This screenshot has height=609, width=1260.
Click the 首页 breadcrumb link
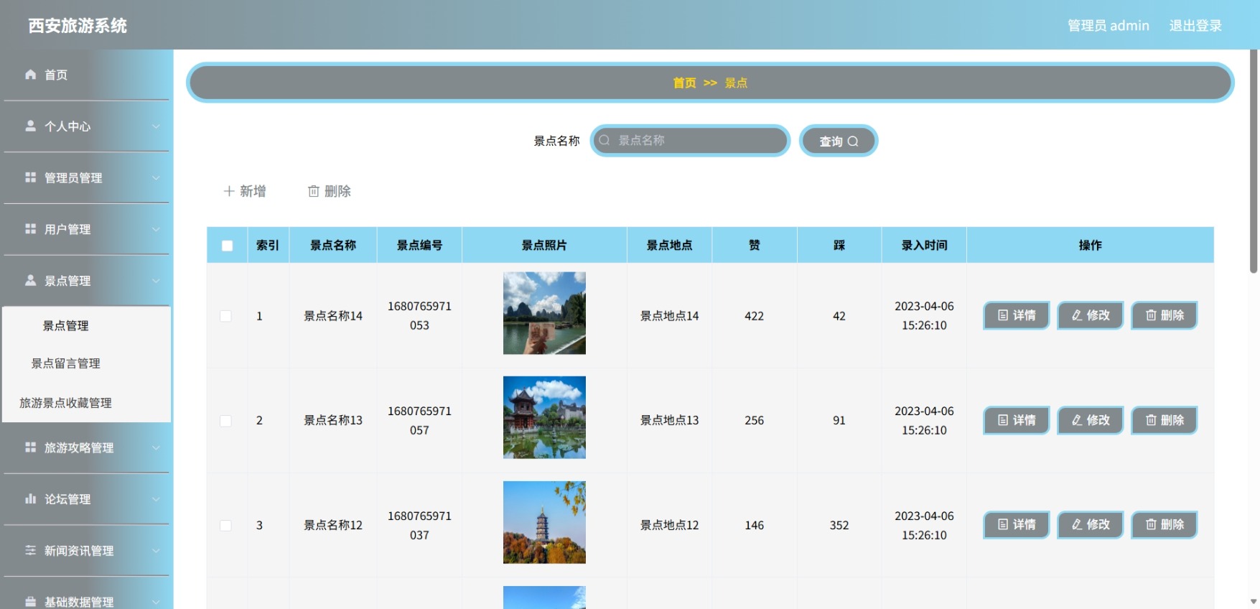pyautogui.click(x=684, y=83)
